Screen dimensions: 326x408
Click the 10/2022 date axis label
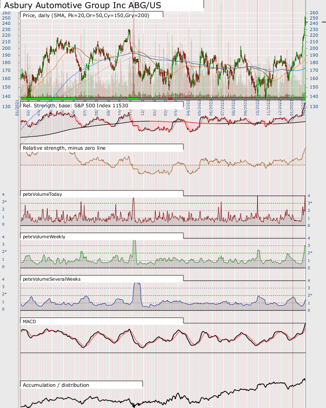[257, 108]
